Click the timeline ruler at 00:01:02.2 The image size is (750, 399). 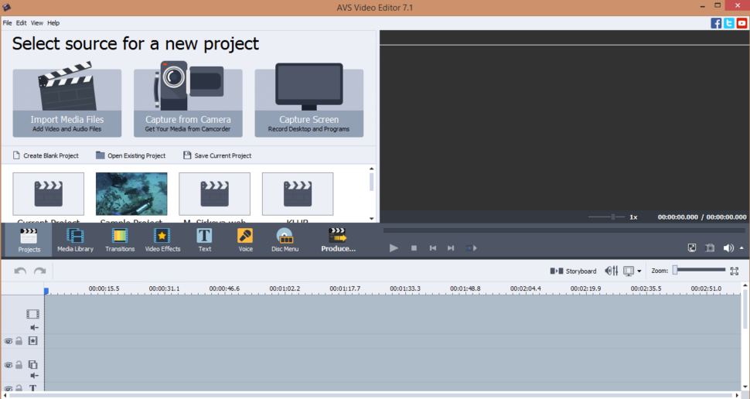[x=285, y=288]
